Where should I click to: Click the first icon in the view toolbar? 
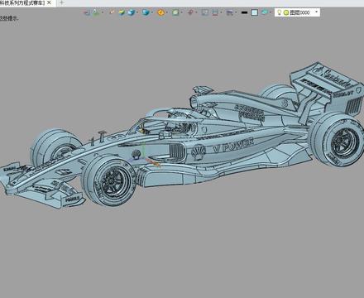click(87, 12)
